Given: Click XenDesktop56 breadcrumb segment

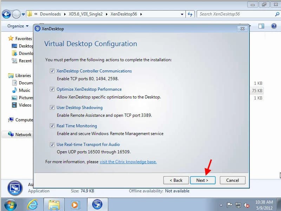Looking at the screenshot, I should [x=124, y=14].
